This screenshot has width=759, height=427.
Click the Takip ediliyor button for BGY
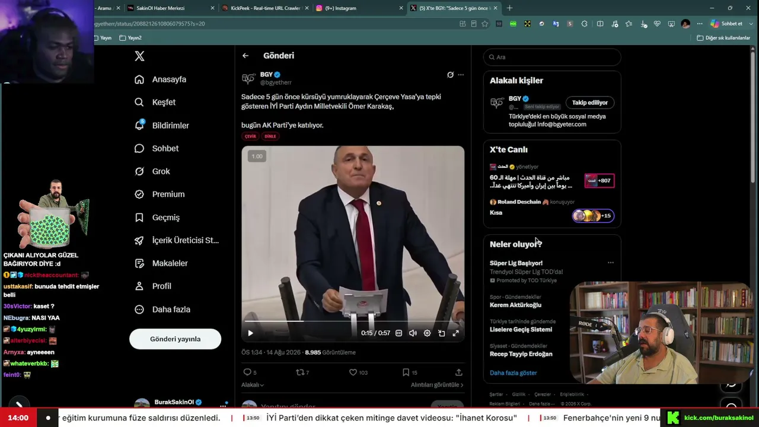(590, 103)
